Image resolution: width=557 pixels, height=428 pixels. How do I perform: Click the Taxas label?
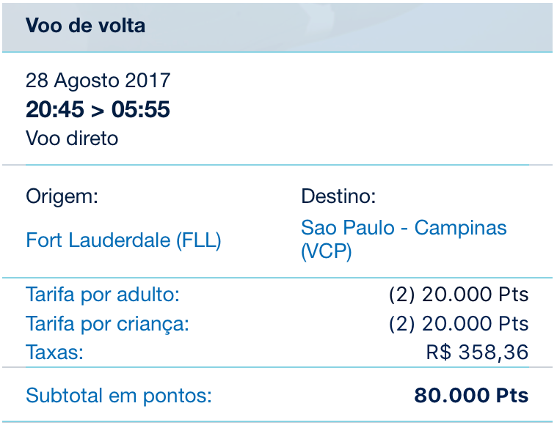[x=54, y=353]
